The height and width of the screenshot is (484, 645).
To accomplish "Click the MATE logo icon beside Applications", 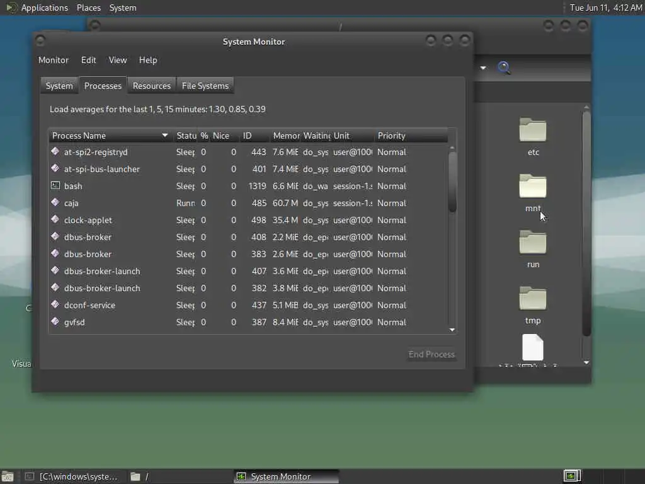I will pos(11,8).
